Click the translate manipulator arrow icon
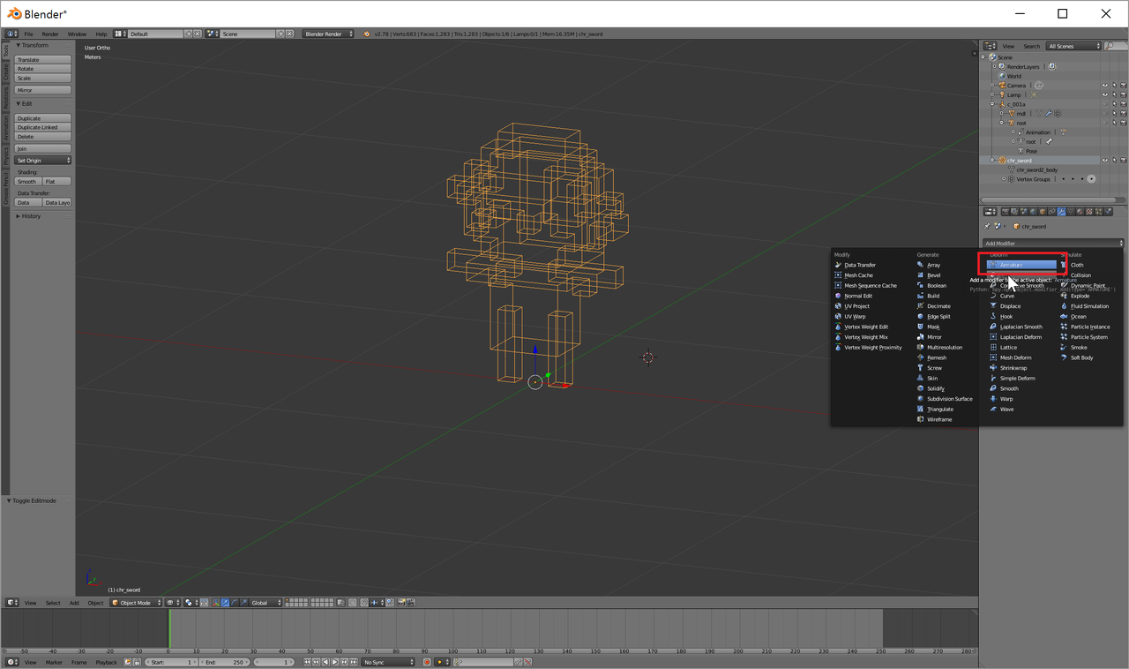 pos(225,603)
